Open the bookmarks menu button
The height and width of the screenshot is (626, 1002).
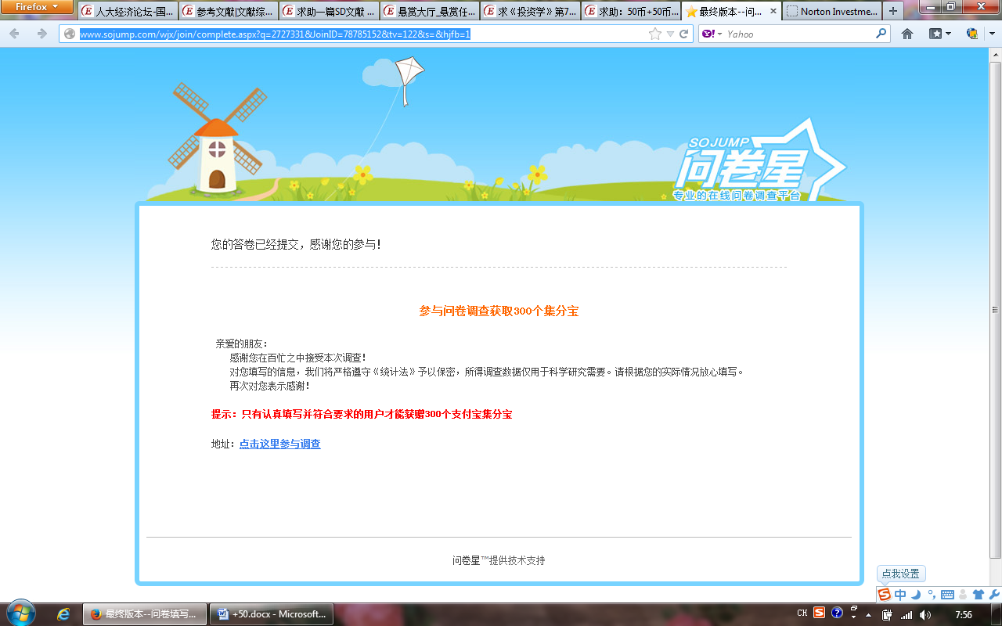point(939,34)
